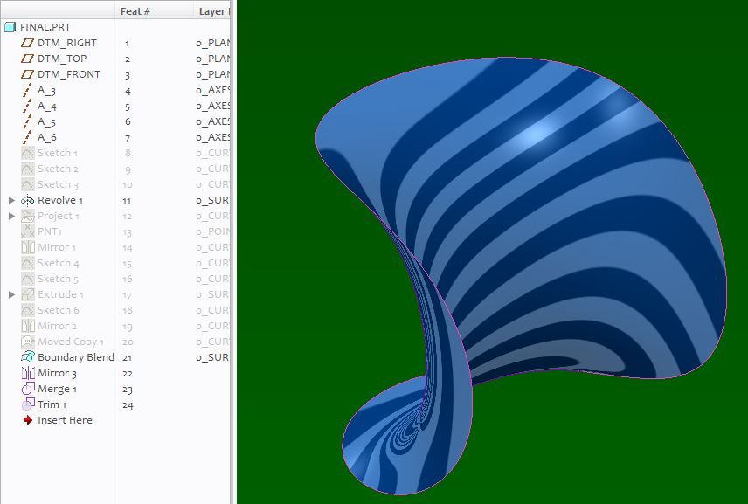Click feature number 22 cell
748x504 pixels.
(128, 373)
